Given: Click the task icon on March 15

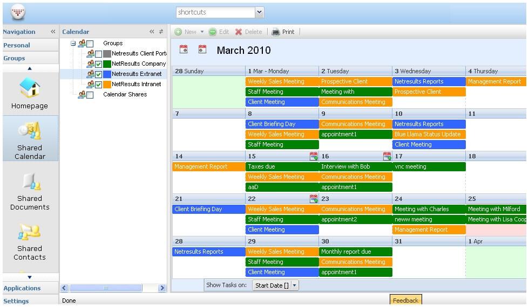Looking at the screenshot, I should click(314, 156).
